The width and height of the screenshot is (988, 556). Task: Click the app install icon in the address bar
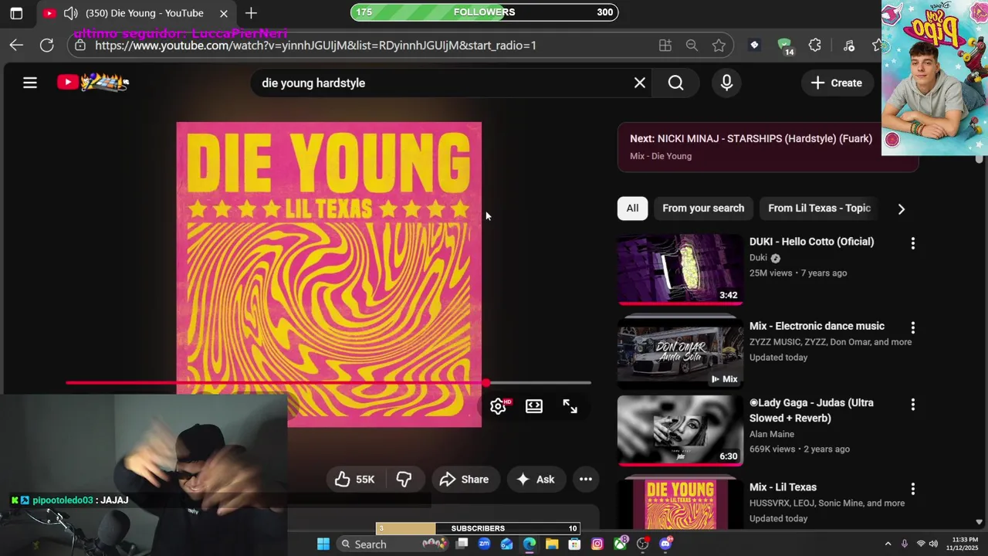coord(665,46)
